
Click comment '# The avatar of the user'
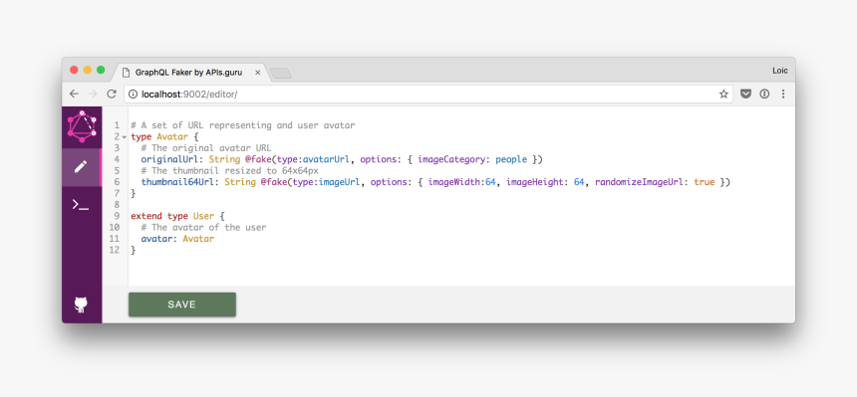click(x=203, y=227)
